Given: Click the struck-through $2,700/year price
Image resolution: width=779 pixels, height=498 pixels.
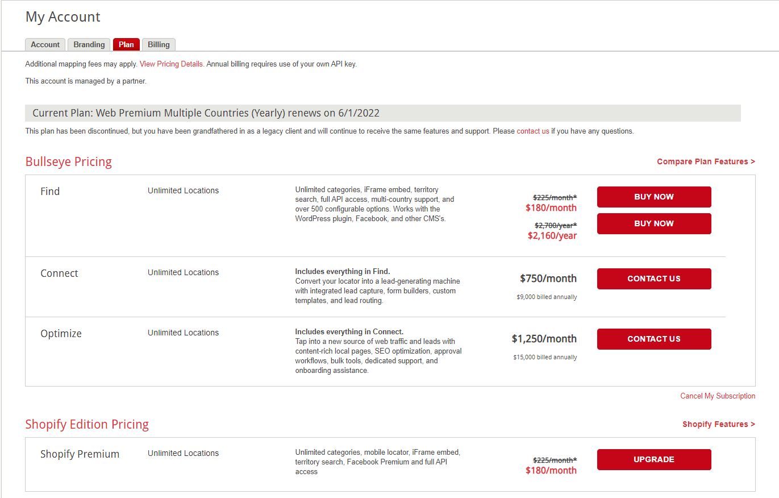Looking at the screenshot, I should pyautogui.click(x=556, y=225).
